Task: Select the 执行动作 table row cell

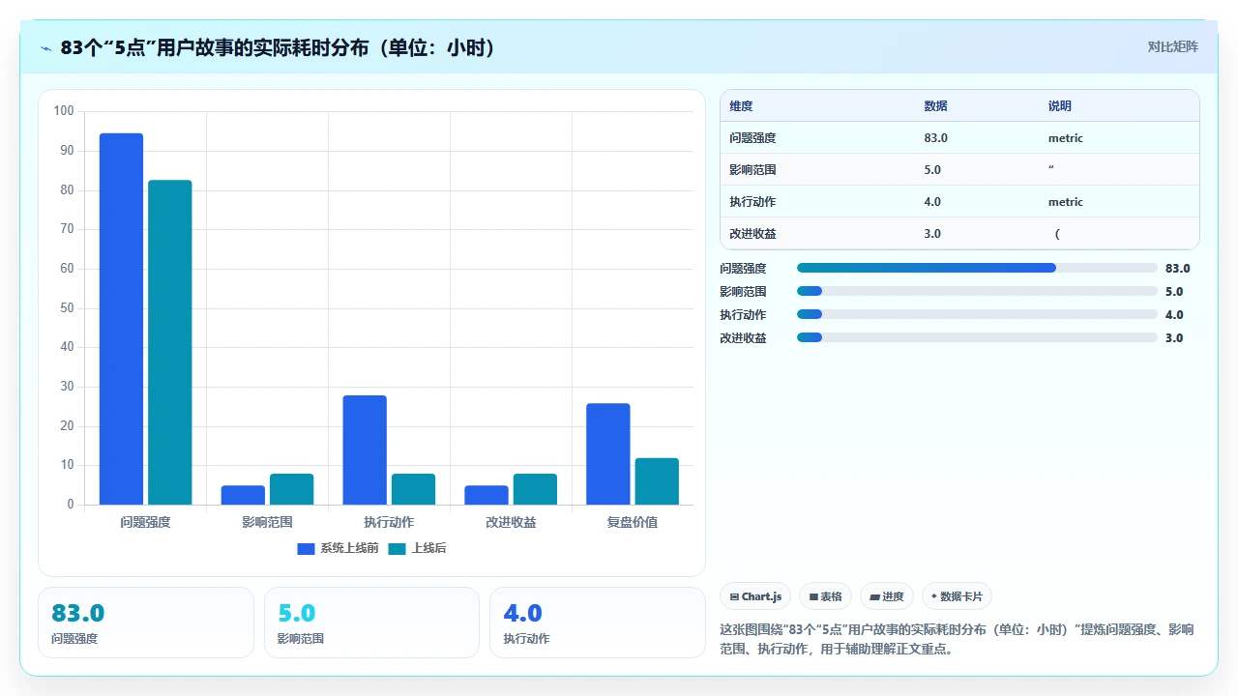Action: pyautogui.click(x=752, y=201)
